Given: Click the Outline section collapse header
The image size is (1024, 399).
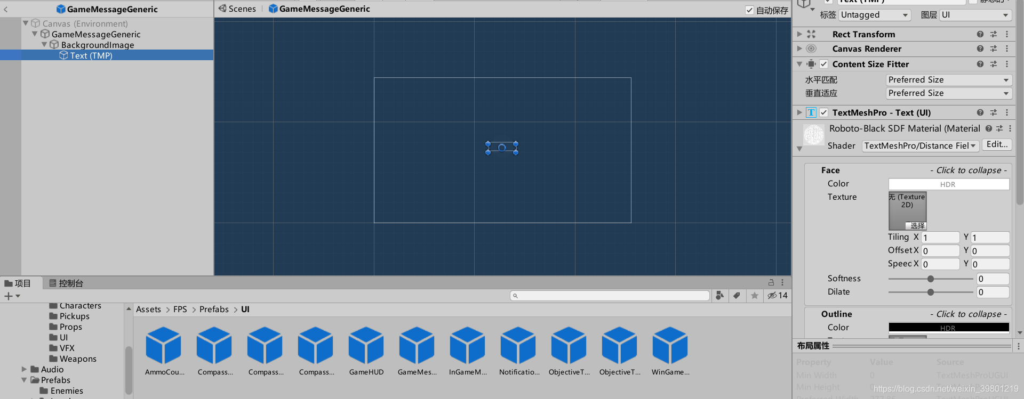Looking at the screenshot, I should point(907,314).
